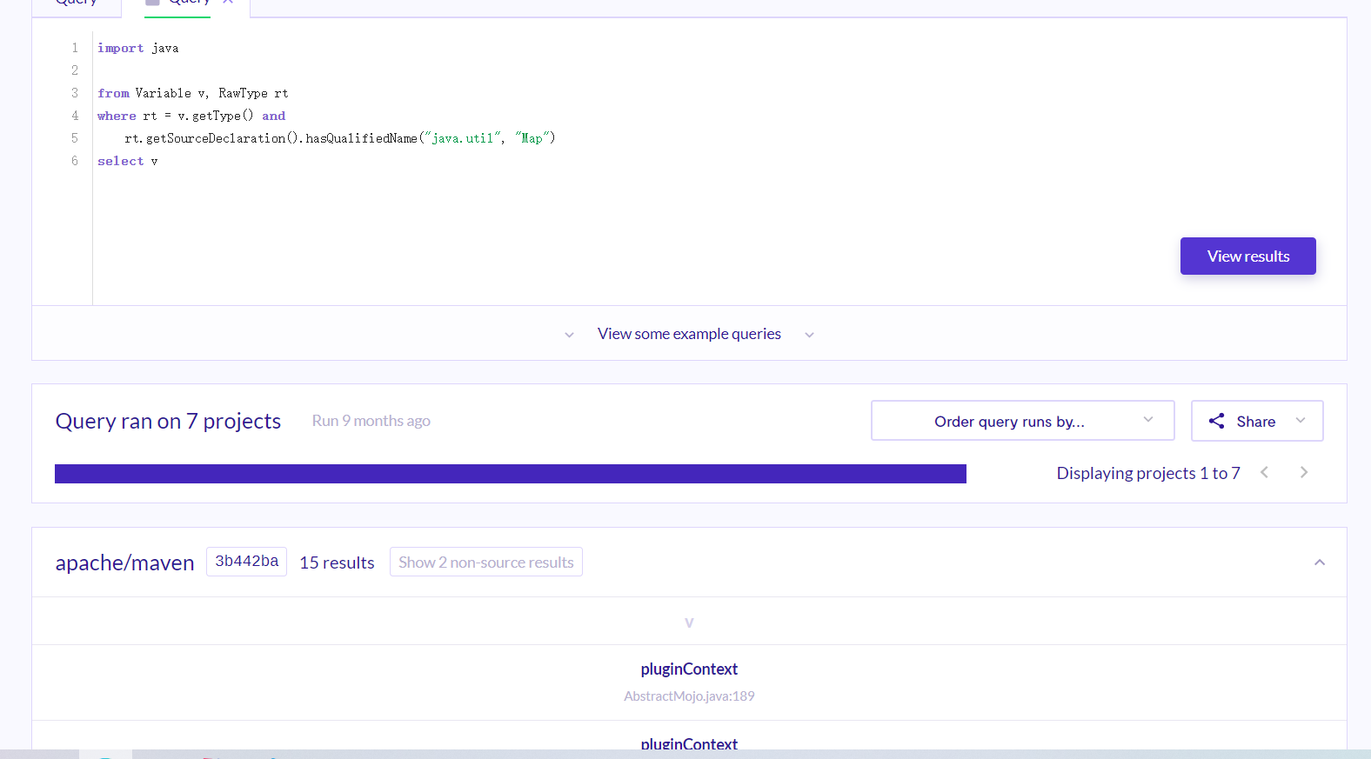
Task: Go to next projects page arrow
Action: pyautogui.click(x=1303, y=472)
